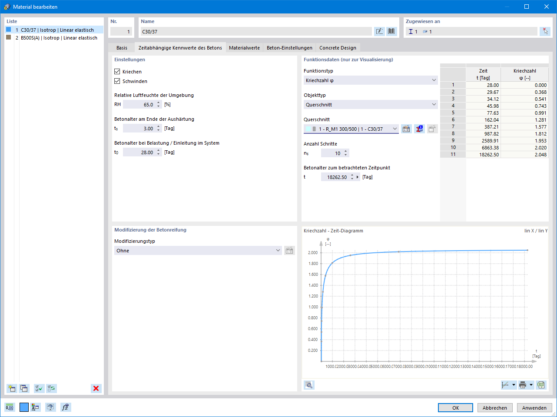Click the Abbrechen button
This screenshot has width=557, height=417.
click(x=495, y=408)
